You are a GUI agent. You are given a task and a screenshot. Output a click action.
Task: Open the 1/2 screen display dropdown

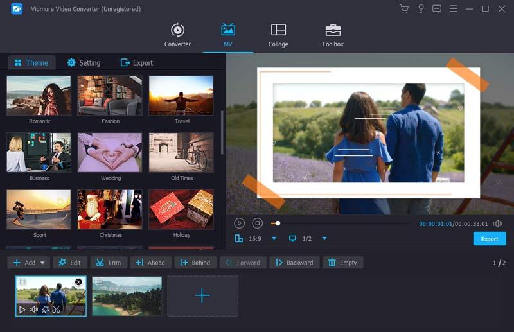tap(324, 238)
